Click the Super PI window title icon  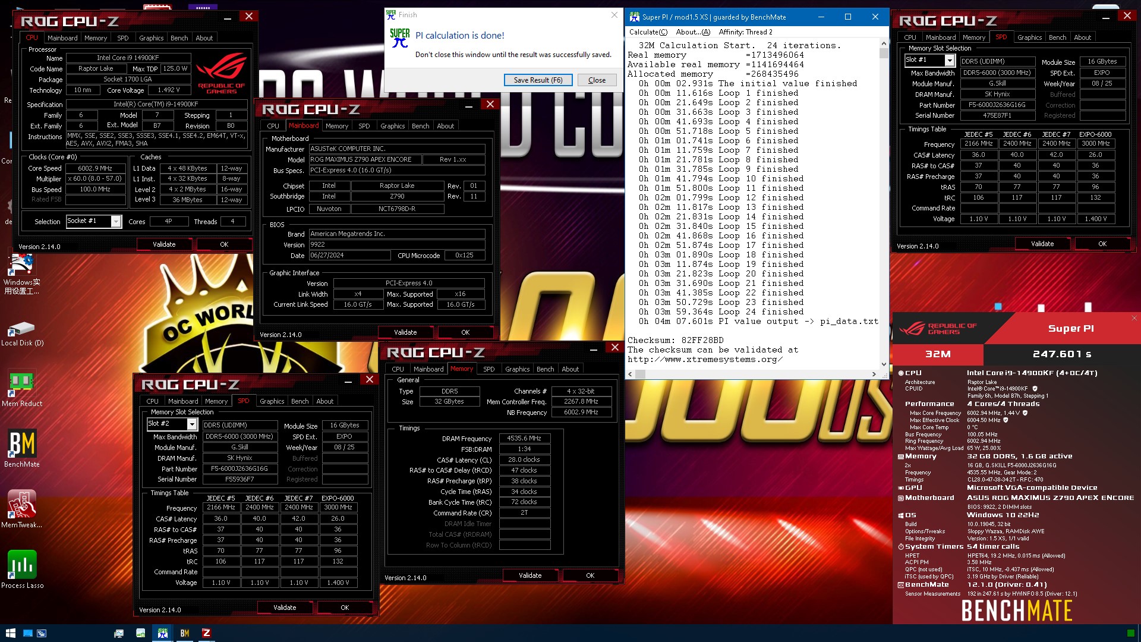point(634,17)
